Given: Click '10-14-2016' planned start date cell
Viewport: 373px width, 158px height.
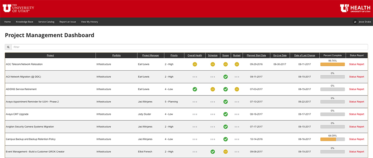Looking at the screenshot, I should 257,139.
